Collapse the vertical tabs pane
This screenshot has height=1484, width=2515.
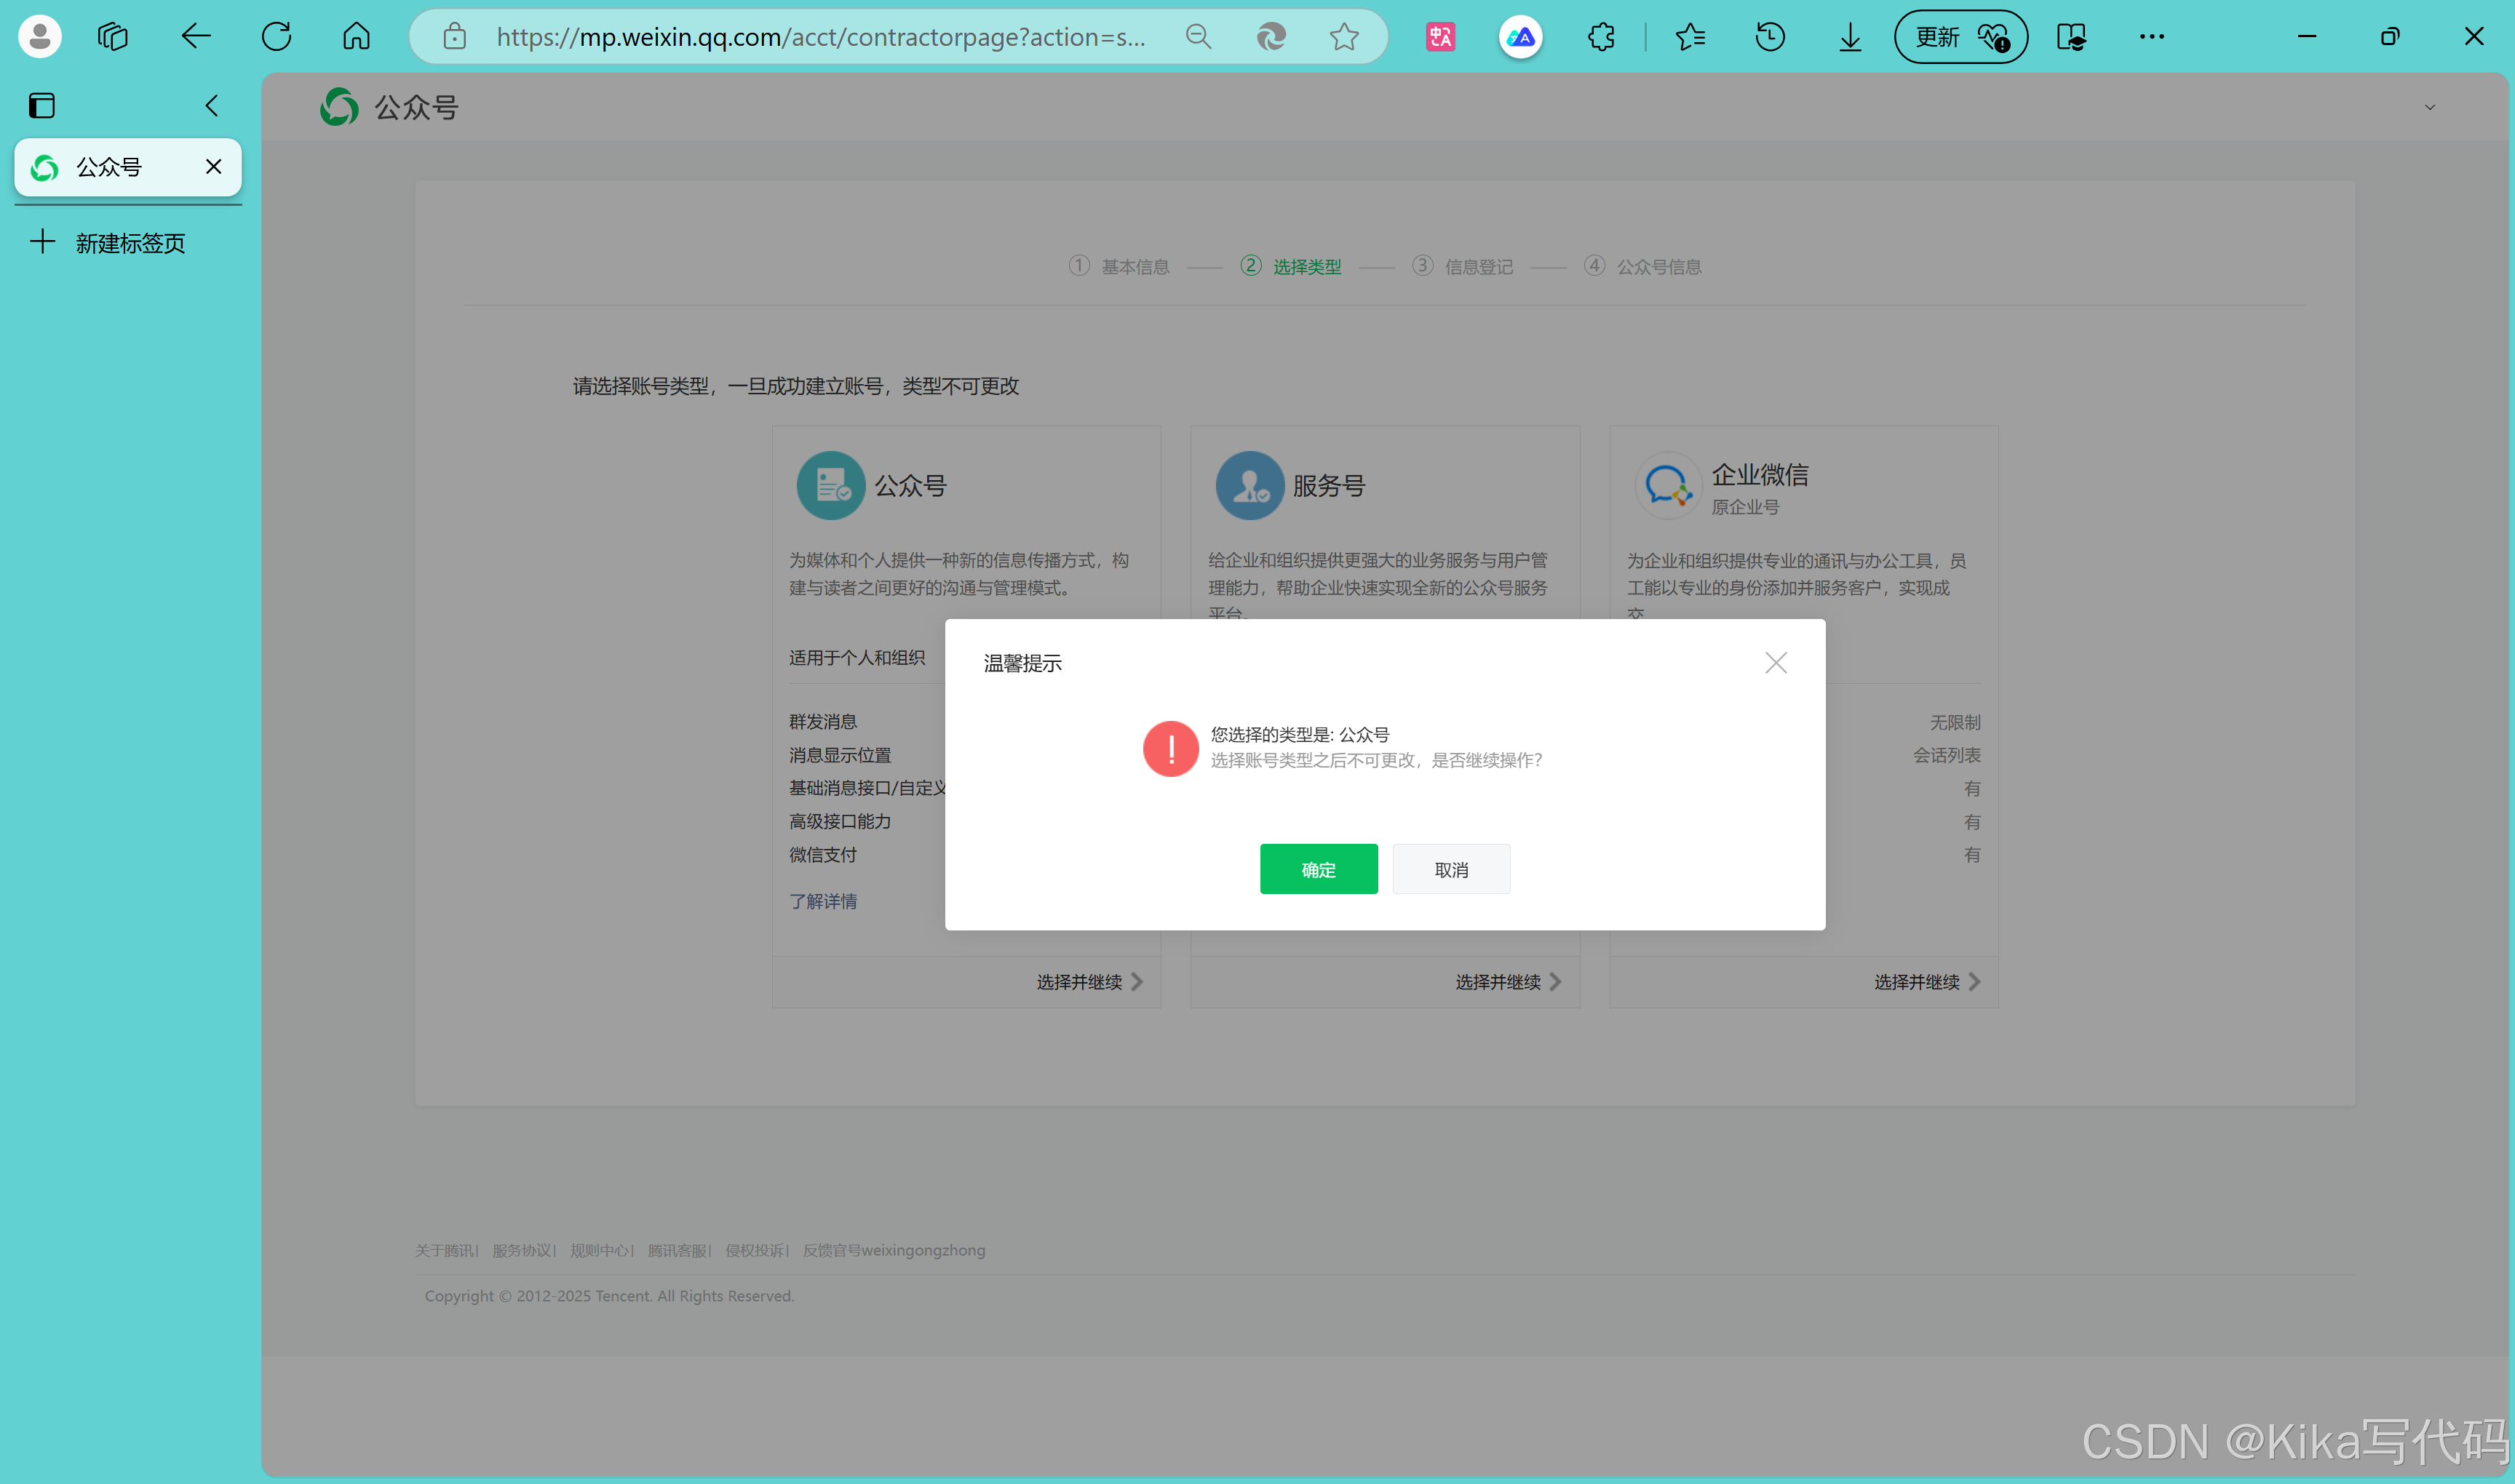click(x=211, y=105)
